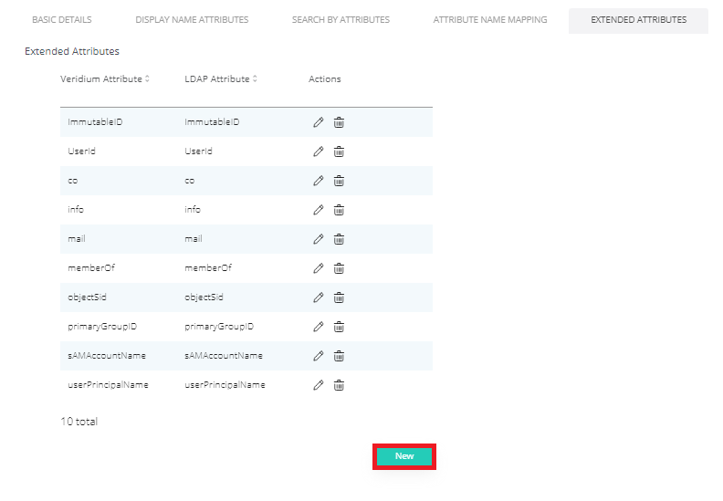
Task: Delete the UserId attribute mapping
Action: tap(339, 151)
